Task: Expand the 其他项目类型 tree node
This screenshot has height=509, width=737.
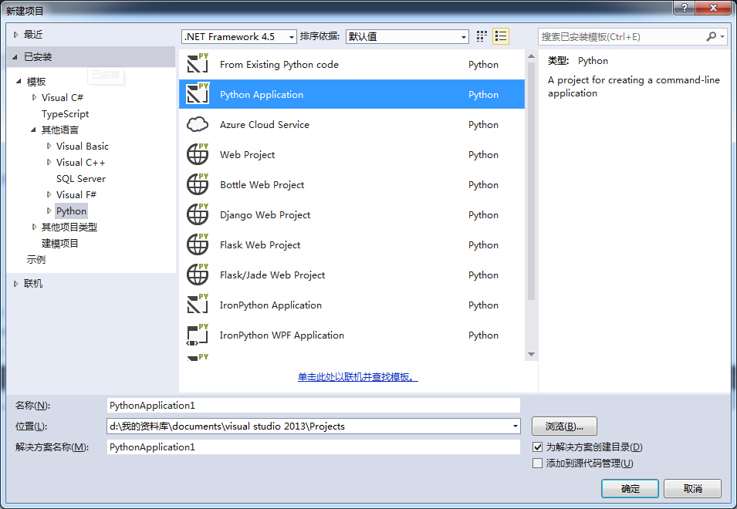Action: (34, 227)
